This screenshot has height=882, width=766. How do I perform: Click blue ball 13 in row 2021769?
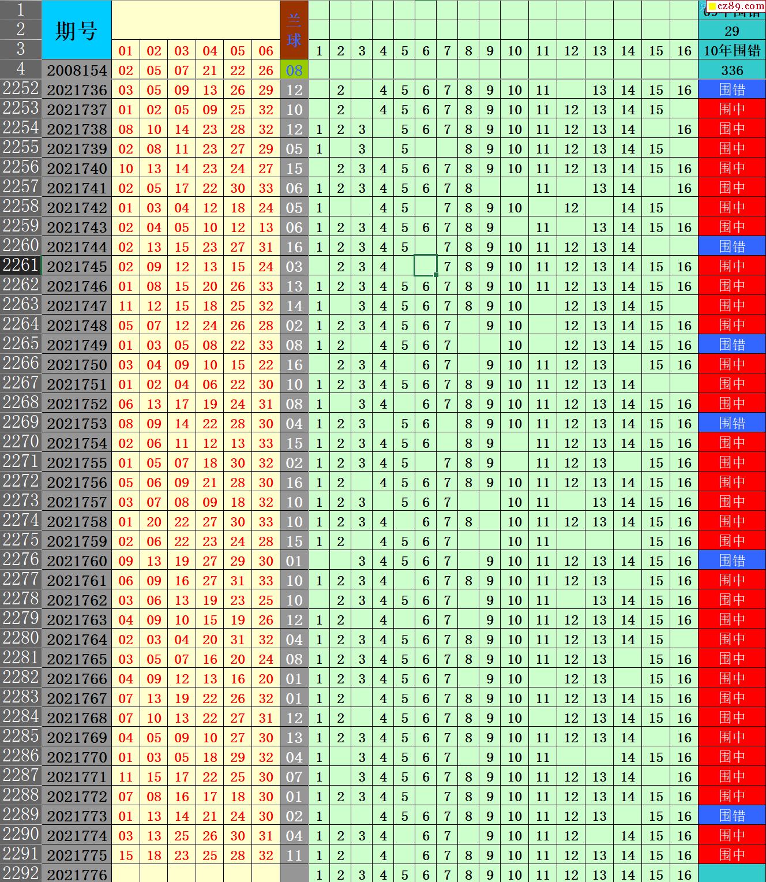point(294,737)
